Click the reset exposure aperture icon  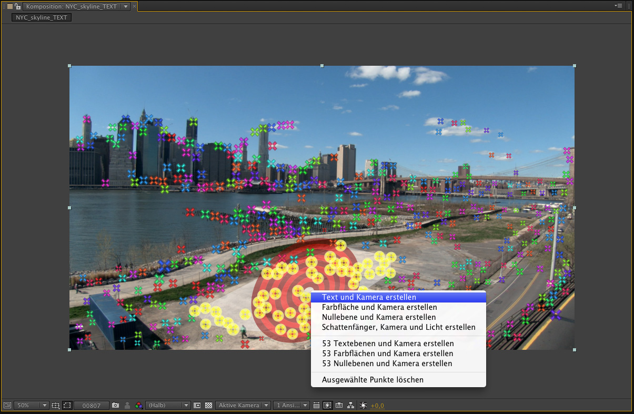tap(363, 406)
